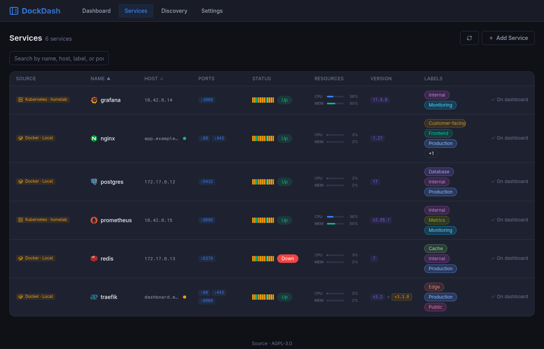Click the Customer-facing label on nginx

445,123
